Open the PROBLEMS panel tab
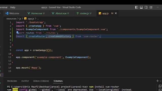Viewport: 162px width, 91px height. [12, 81]
